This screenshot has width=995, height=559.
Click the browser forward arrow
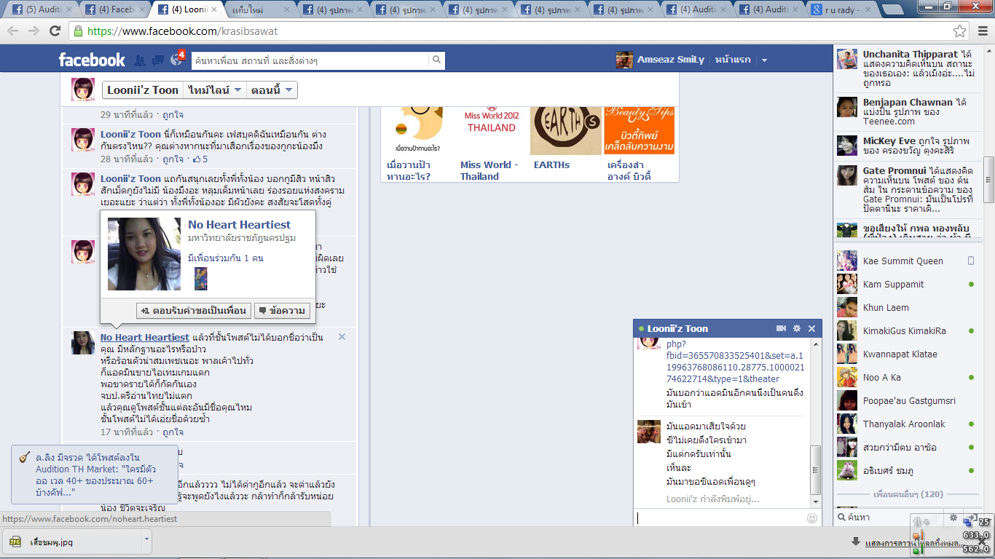tap(34, 31)
